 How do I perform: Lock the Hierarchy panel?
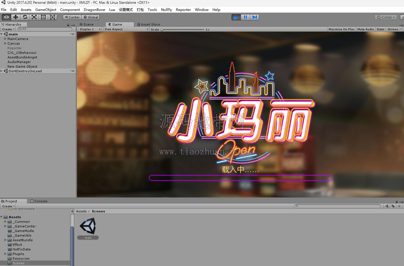(68, 25)
